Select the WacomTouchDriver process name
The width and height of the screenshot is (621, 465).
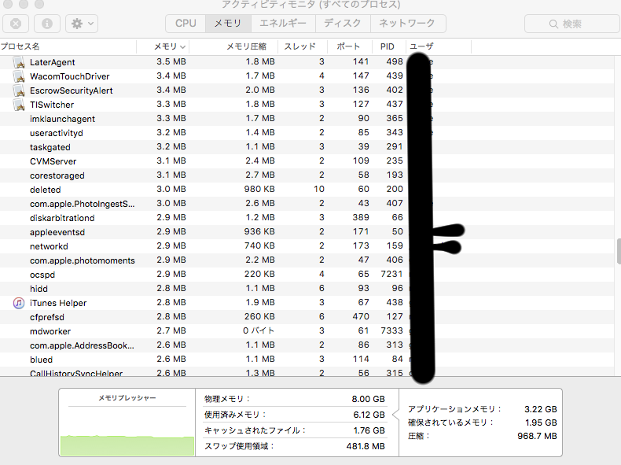click(x=70, y=76)
